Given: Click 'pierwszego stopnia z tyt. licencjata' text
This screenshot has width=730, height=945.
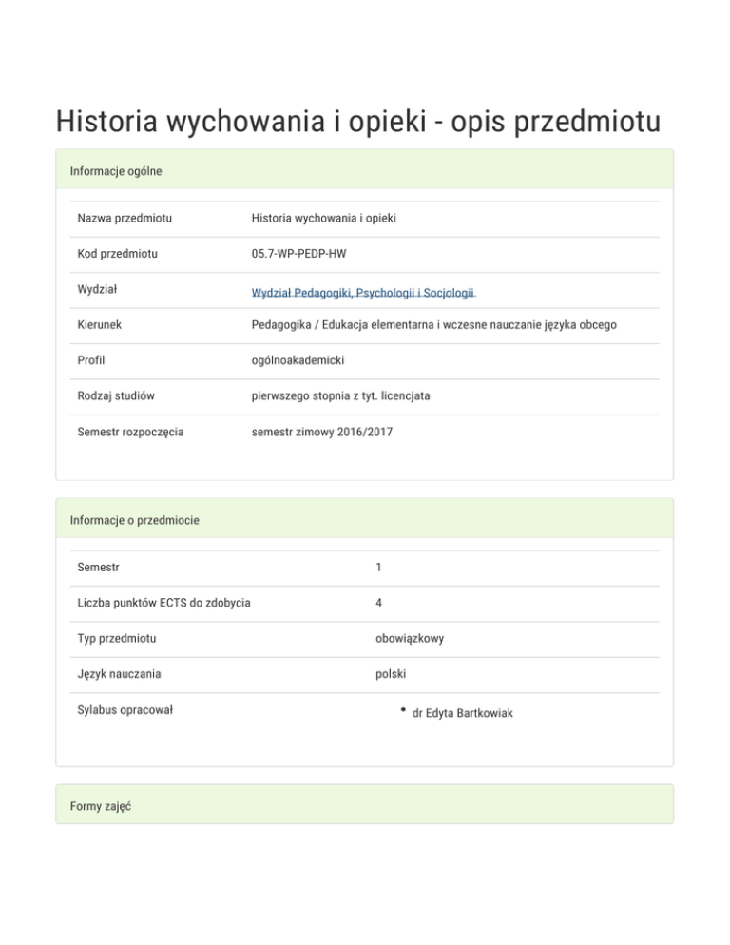Looking at the screenshot, I should 340,395.
